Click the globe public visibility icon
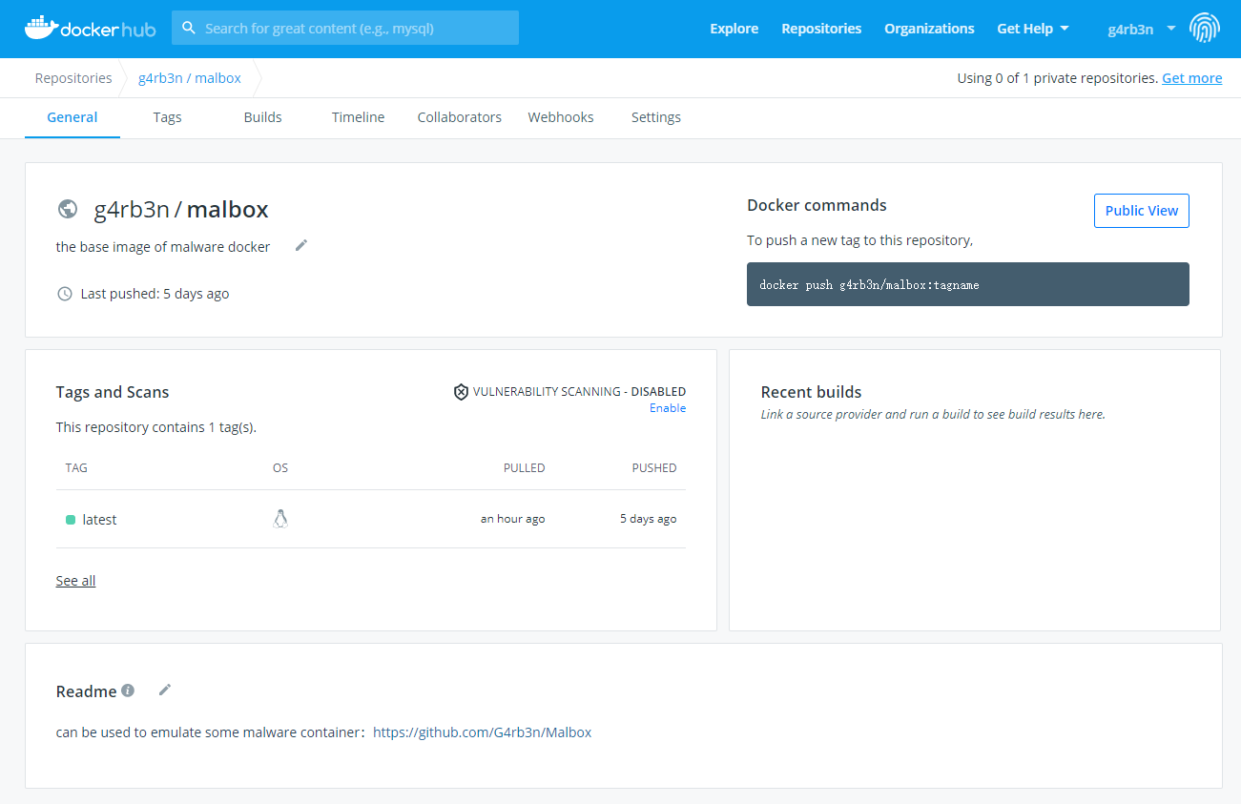1241x804 pixels. coord(68,209)
